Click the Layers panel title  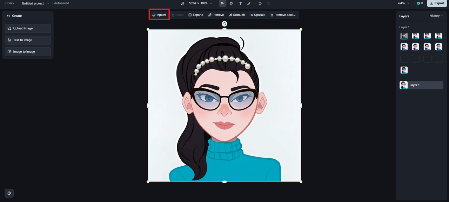pos(404,16)
